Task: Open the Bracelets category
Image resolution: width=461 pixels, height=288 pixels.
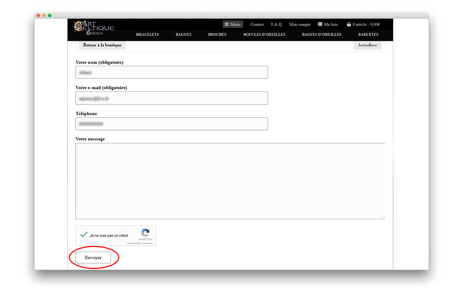Action: click(147, 35)
